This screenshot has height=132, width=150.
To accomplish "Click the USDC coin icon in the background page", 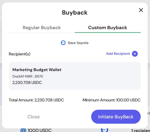I will [23, 130].
